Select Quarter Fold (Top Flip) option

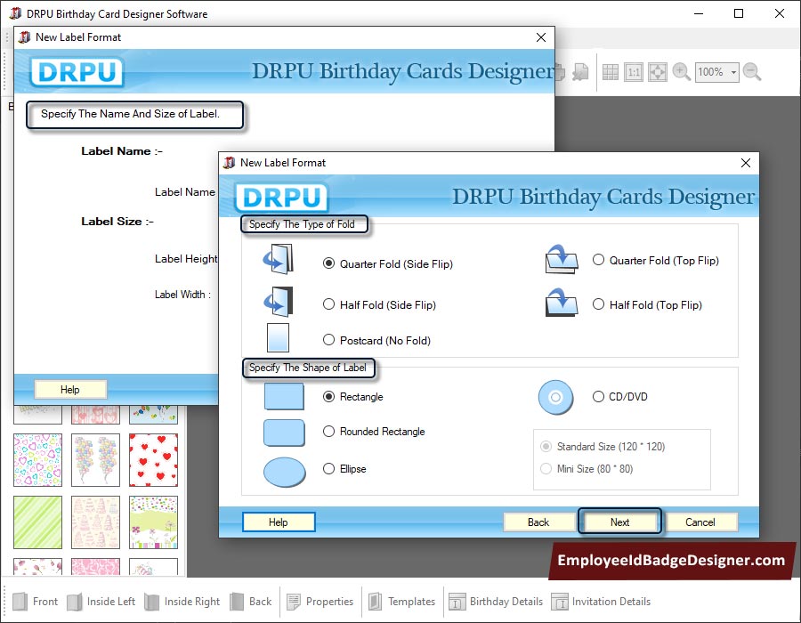(x=598, y=260)
